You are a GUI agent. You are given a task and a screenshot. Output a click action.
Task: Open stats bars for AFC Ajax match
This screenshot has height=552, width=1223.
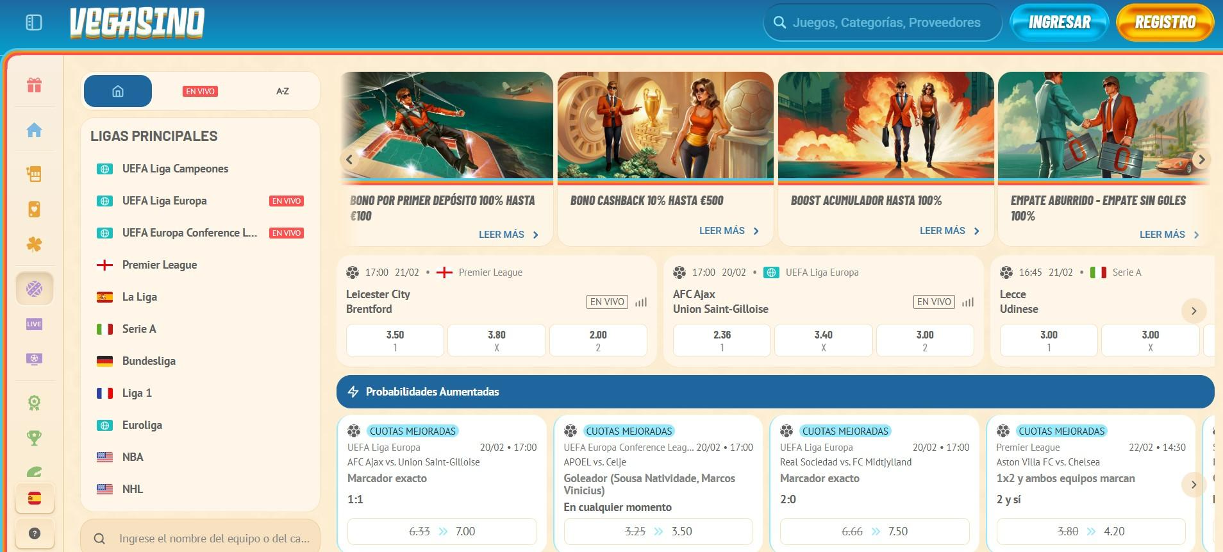pyautogui.click(x=968, y=302)
